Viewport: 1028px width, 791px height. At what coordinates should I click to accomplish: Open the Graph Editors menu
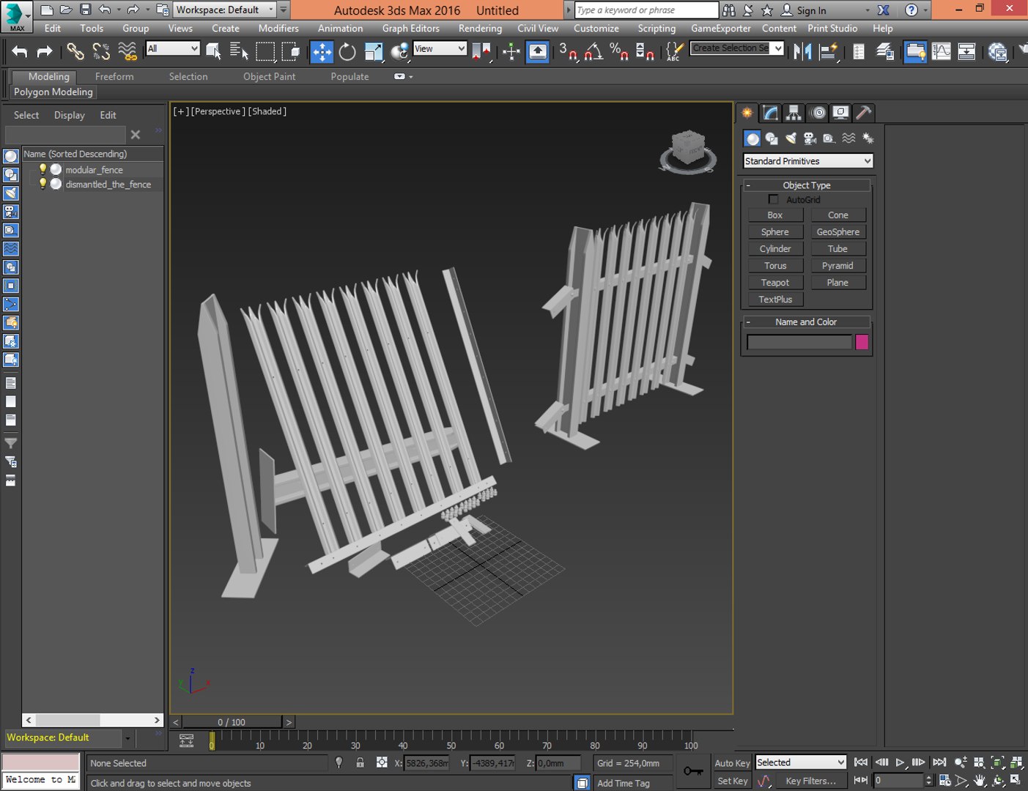pyautogui.click(x=410, y=29)
